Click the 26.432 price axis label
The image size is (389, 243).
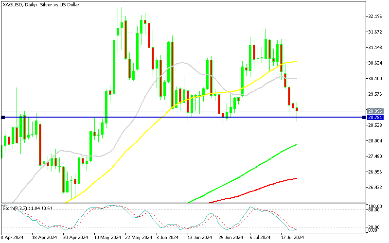pos(375,188)
